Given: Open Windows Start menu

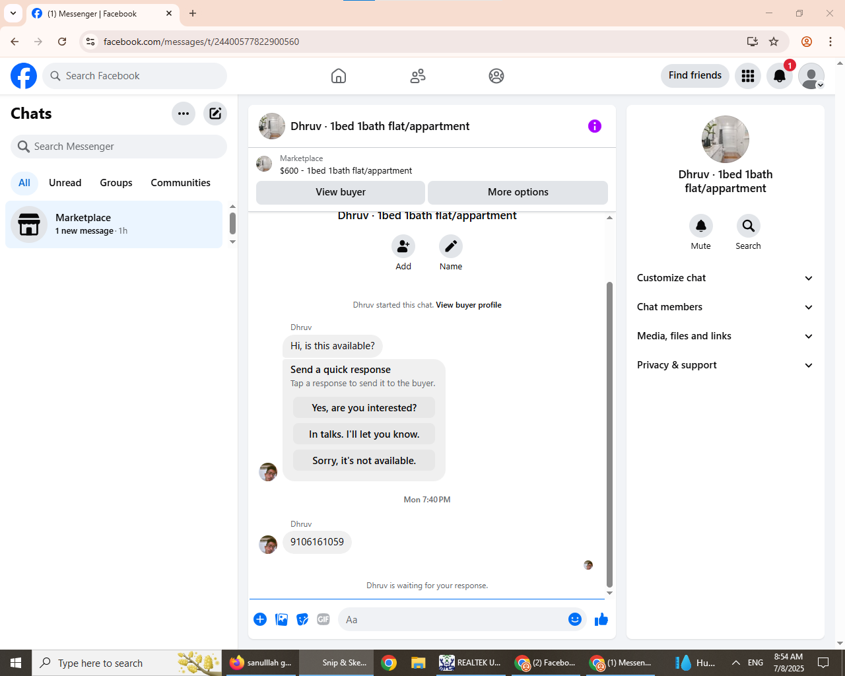Looking at the screenshot, I should pos(16,663).
